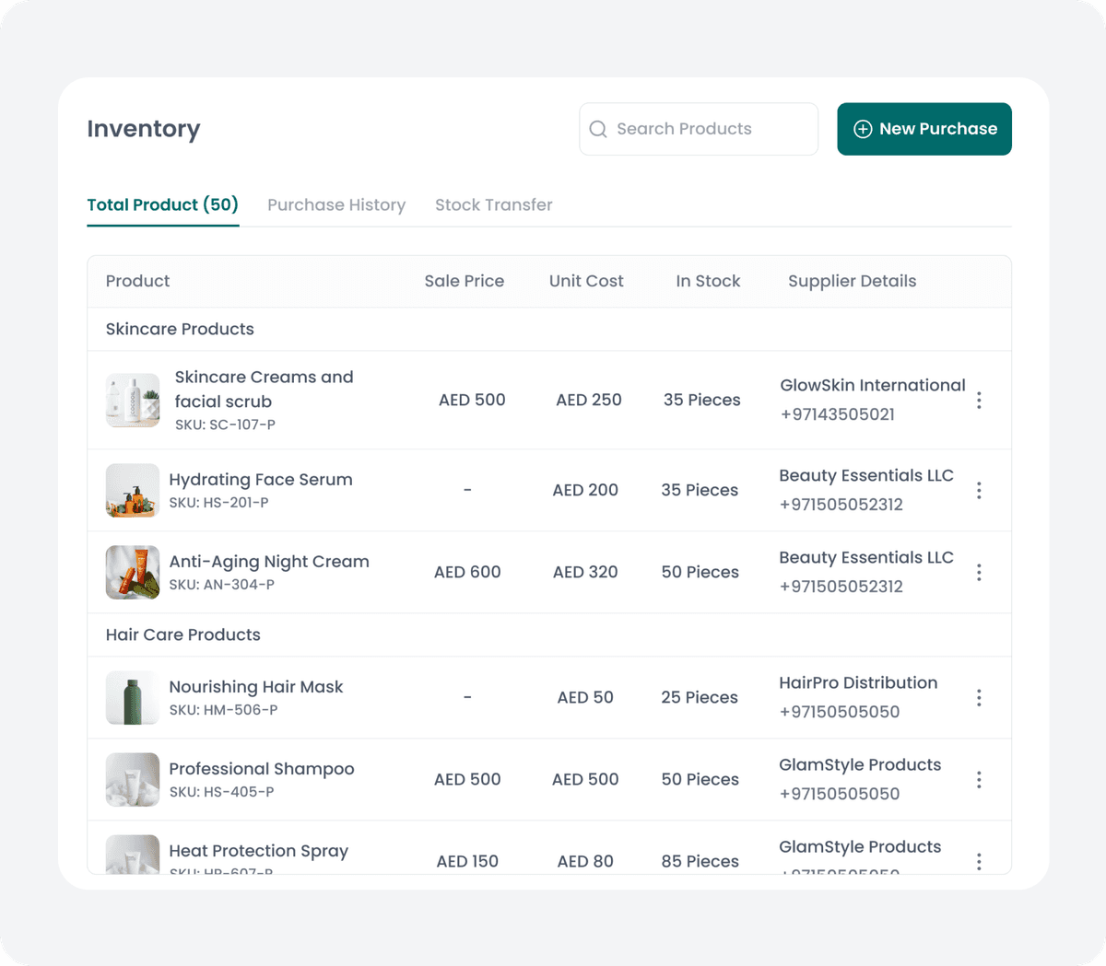Click the Inventory heading
The image size is (1106, 966).
143,129
